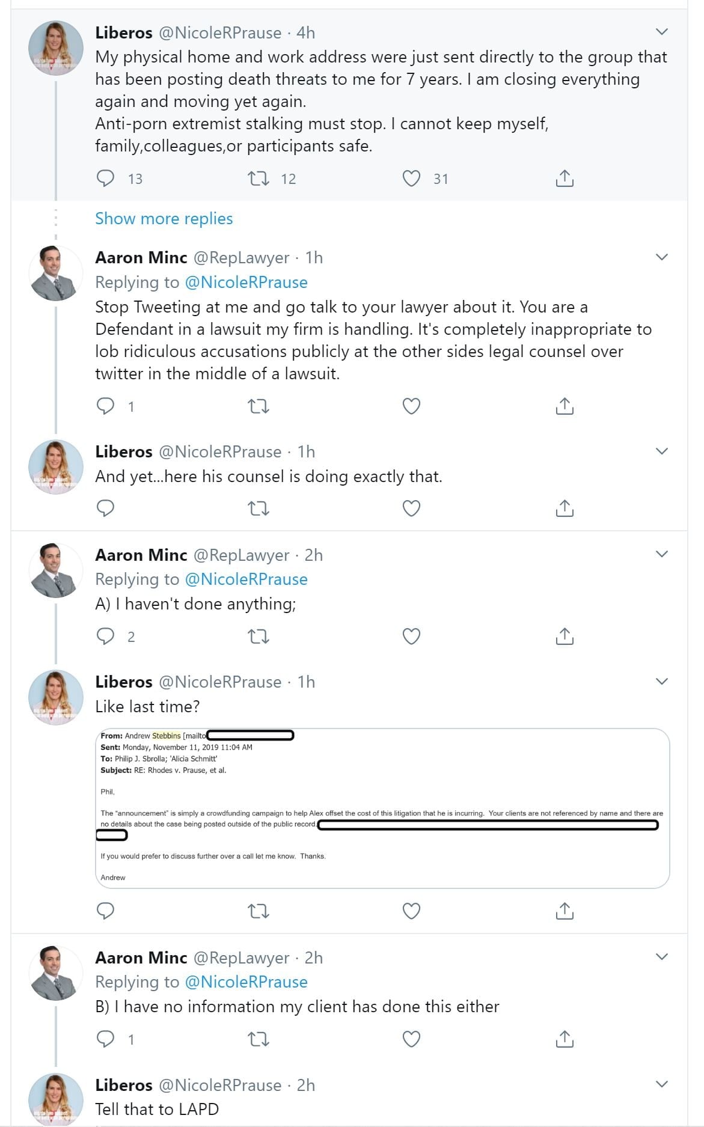This screenshot has height=1127, width=704.
Task: Expand options chevron on 'Stop Tweeting' tweet
Action: click(x=661, y=257)
